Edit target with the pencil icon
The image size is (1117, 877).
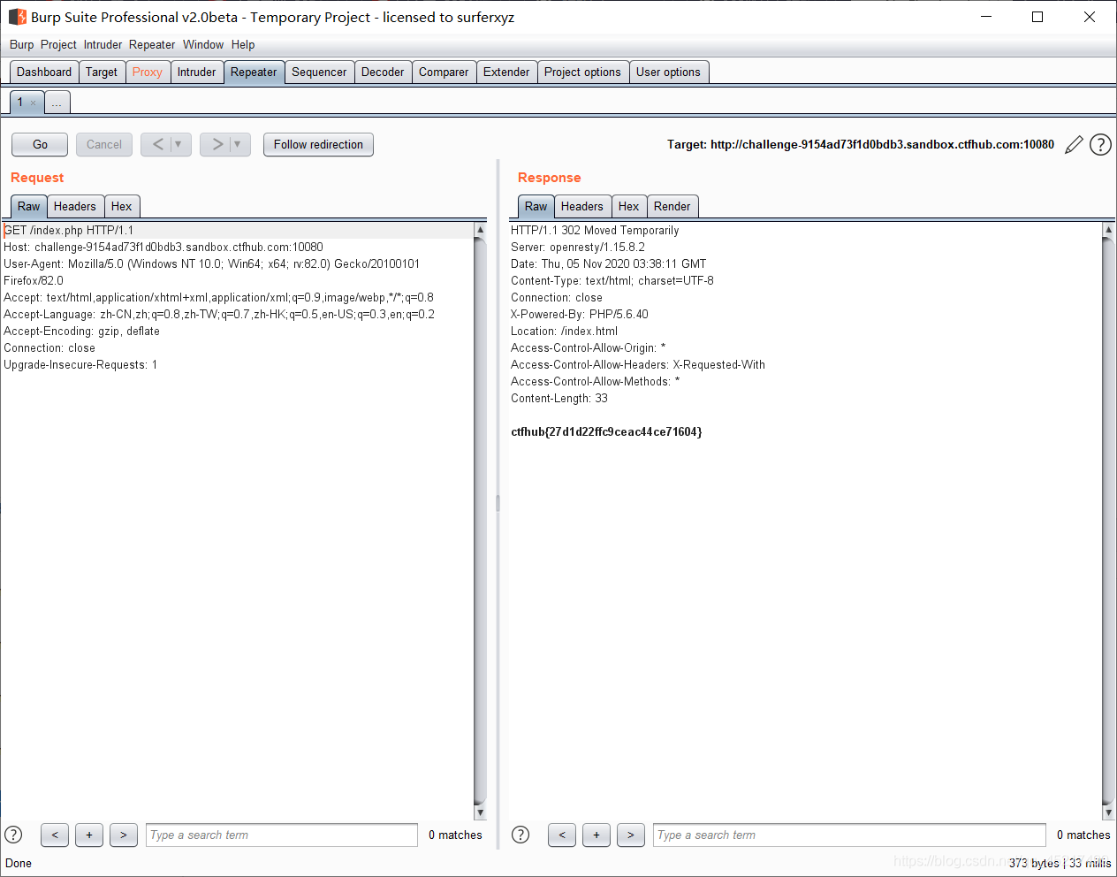(1074, 145)
